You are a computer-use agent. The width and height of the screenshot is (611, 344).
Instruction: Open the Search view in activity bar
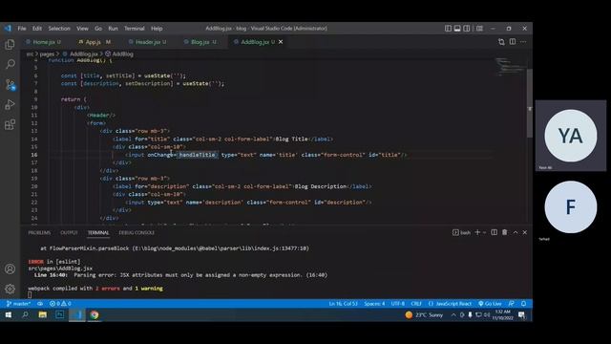coord(11,64)
